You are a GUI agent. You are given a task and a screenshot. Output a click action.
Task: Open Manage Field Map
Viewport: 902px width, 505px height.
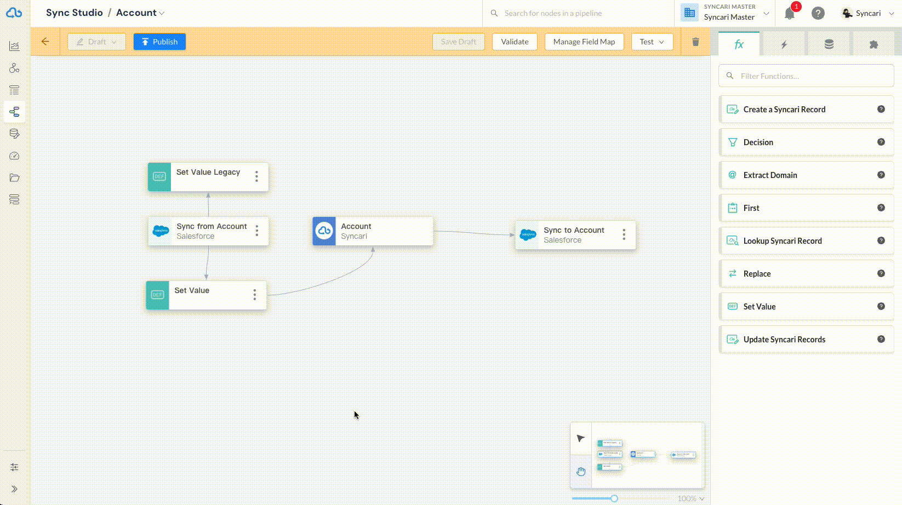(584, 42)
